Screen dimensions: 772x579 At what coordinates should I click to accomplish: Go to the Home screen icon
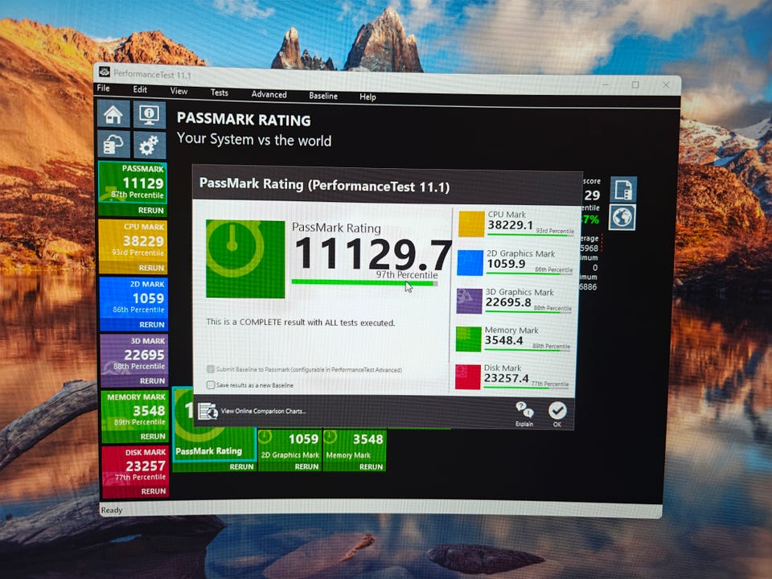(x=113, y=114)
